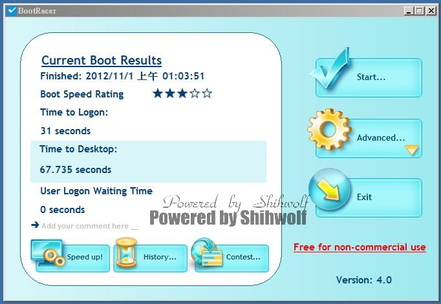Click the Version: 4.0 text

click(363, 280)
